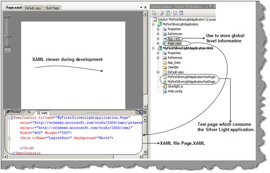Click the collapse pane icon in XAML pane bar

pos(145,112)
